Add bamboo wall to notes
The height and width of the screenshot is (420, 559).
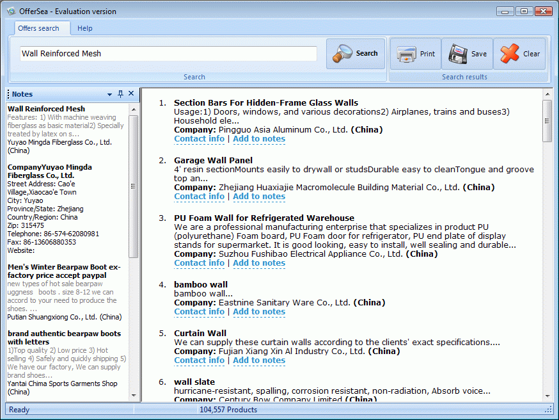click(x=259, y=312)
